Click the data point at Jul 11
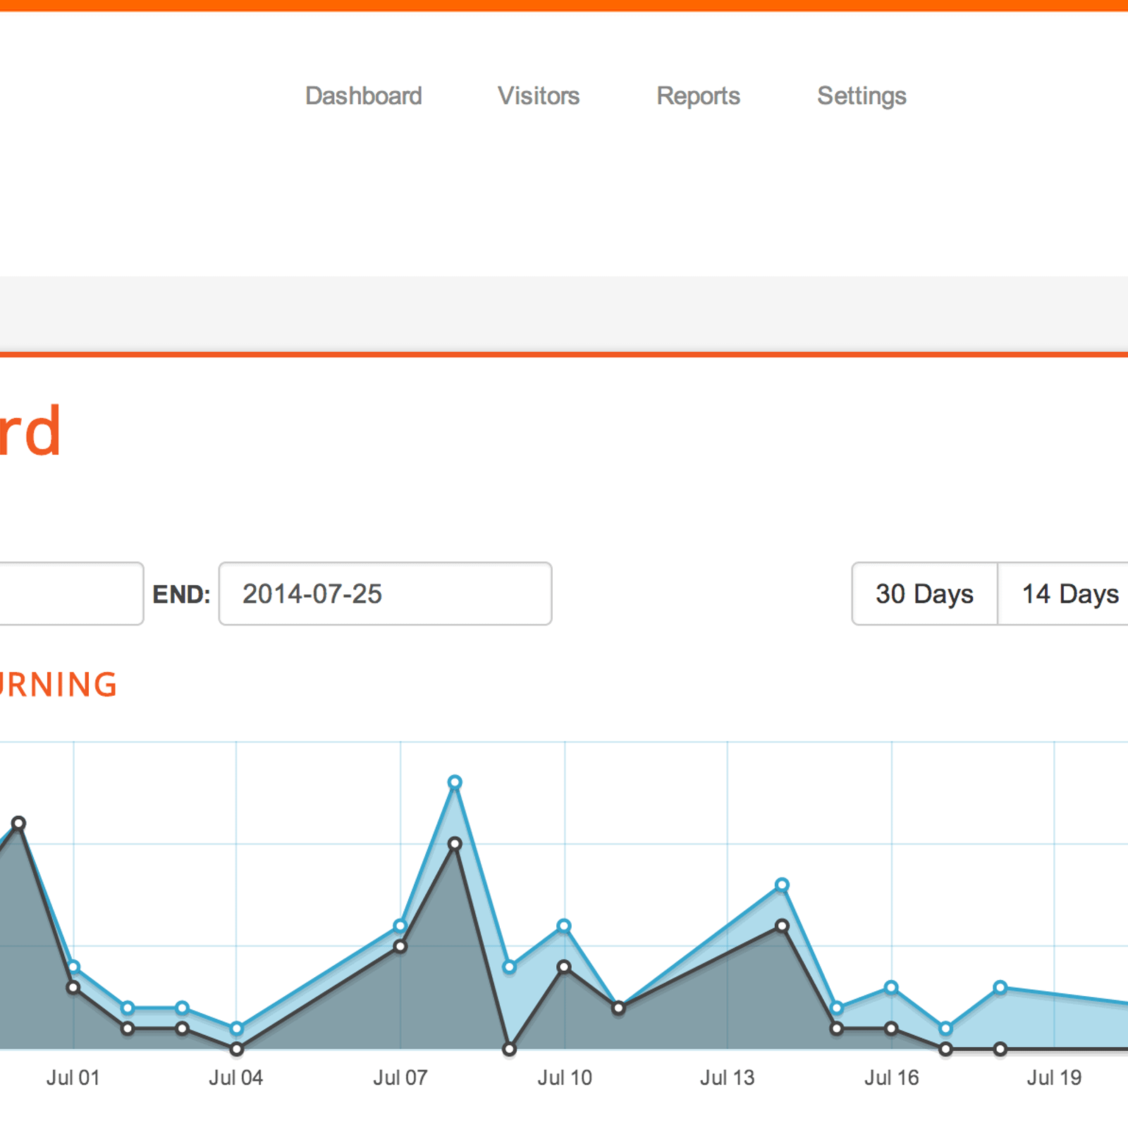This screenshot has width=1128, height=1128. (x=618, y=1007)
